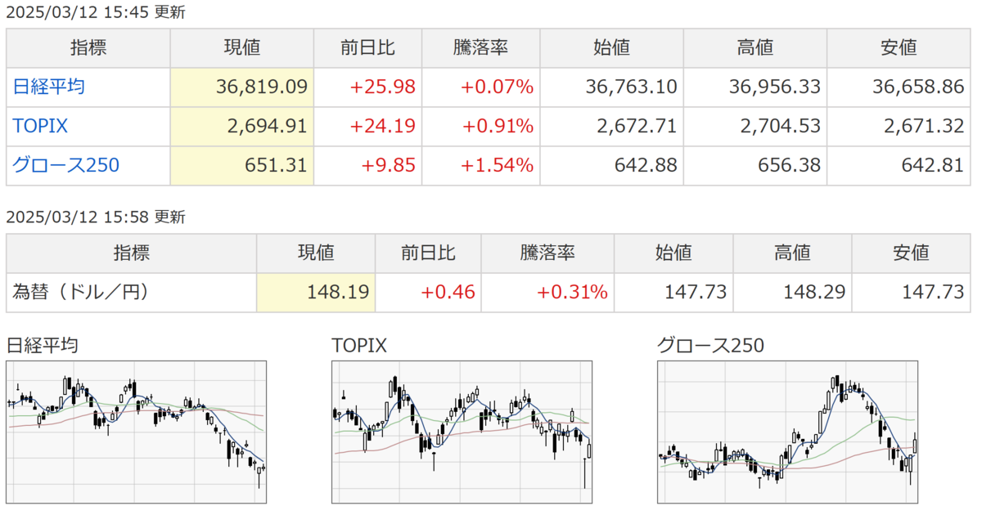Click the 騰落率 header in the top table
The image size is (982, 506).
481,48
